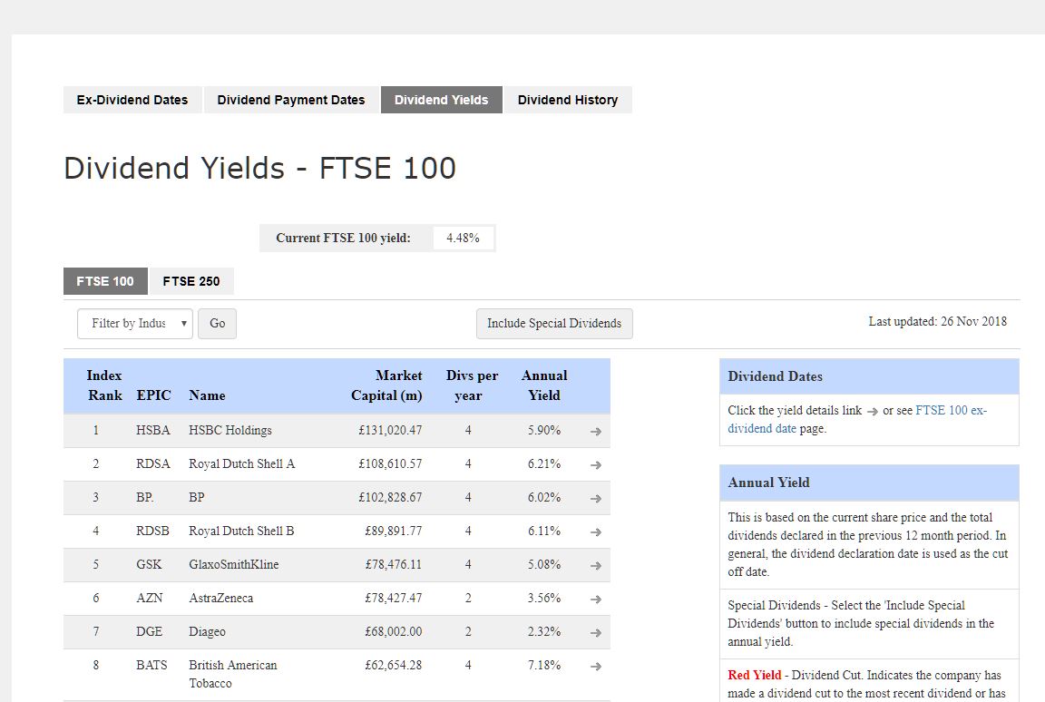This screenshot has height=702, width=1045.
Task: Click the RDSB ticker cell
Action: 152,531
